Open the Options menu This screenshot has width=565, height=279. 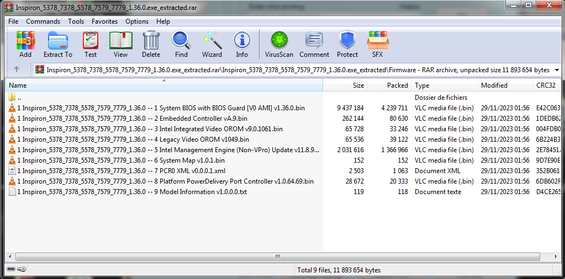click(x=137, y=22)
